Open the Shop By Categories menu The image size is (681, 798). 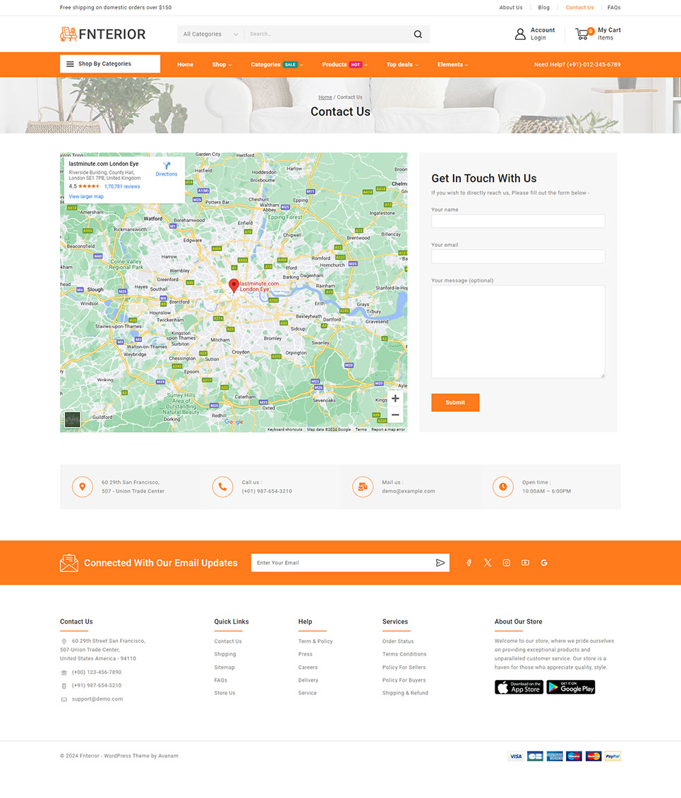coord(110,64)
